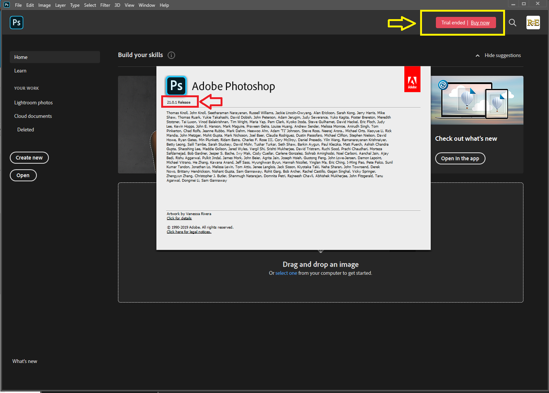Click the 'select one' link

pyautogui.click(x=286, y=273)
